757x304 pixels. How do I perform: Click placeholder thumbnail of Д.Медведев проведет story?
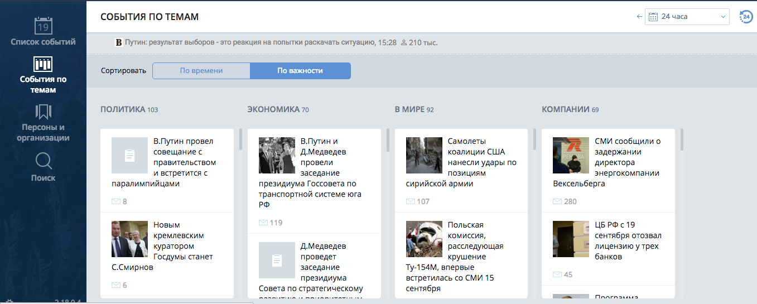click(277, 260)
